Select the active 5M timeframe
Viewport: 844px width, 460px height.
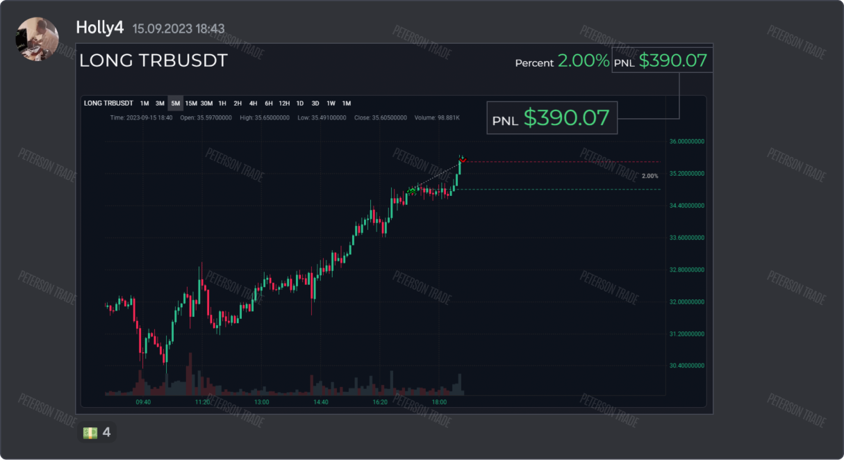tap(176, 104)
